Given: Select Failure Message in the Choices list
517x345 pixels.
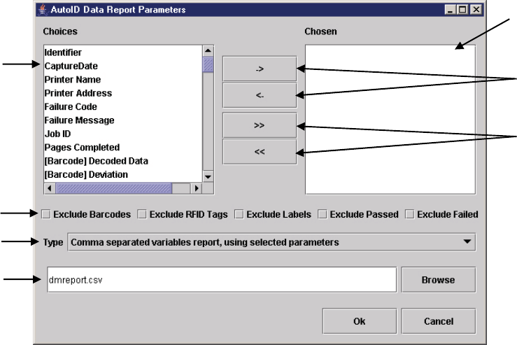Looking at the screenshot, I should tap(122, 120).
